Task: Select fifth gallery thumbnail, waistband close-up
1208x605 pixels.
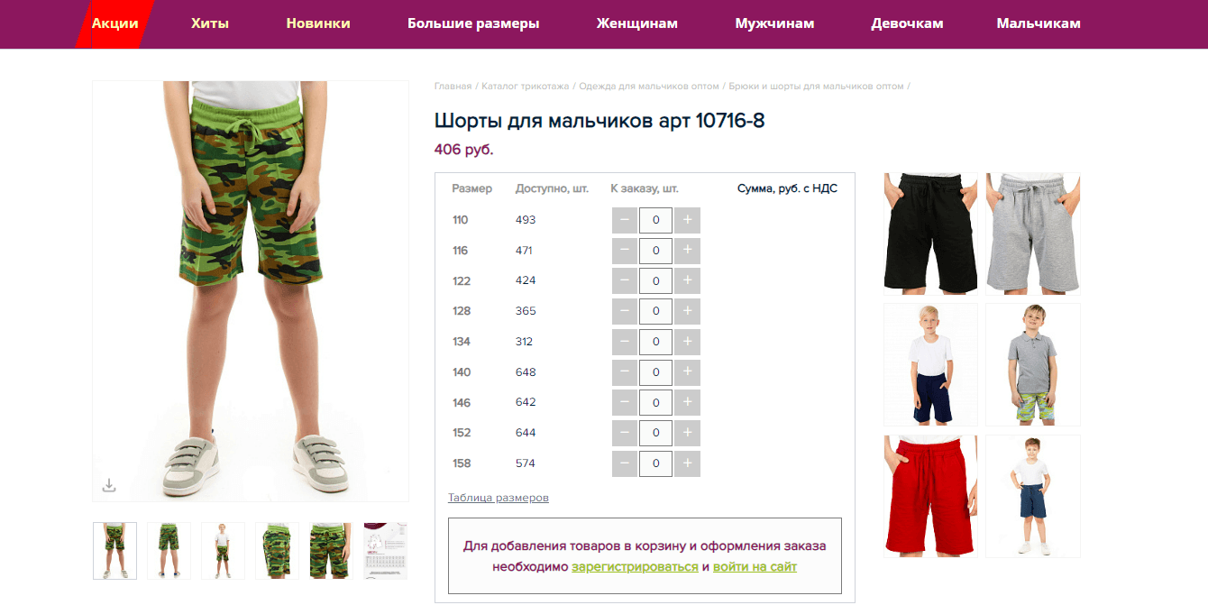Action: [x=331, y=551]
